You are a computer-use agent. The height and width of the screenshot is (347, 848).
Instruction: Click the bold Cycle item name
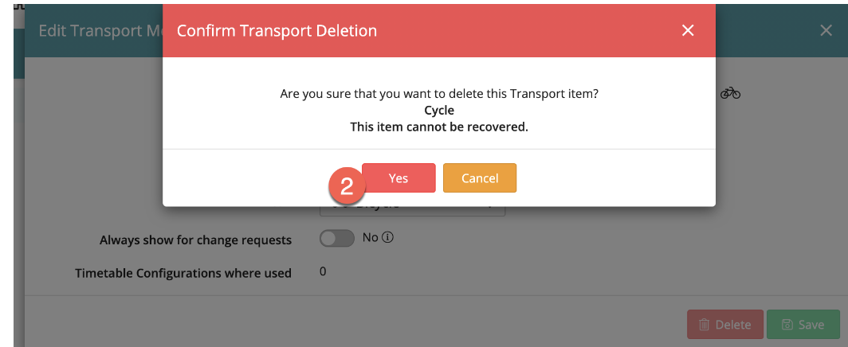[x=439, y=111]
